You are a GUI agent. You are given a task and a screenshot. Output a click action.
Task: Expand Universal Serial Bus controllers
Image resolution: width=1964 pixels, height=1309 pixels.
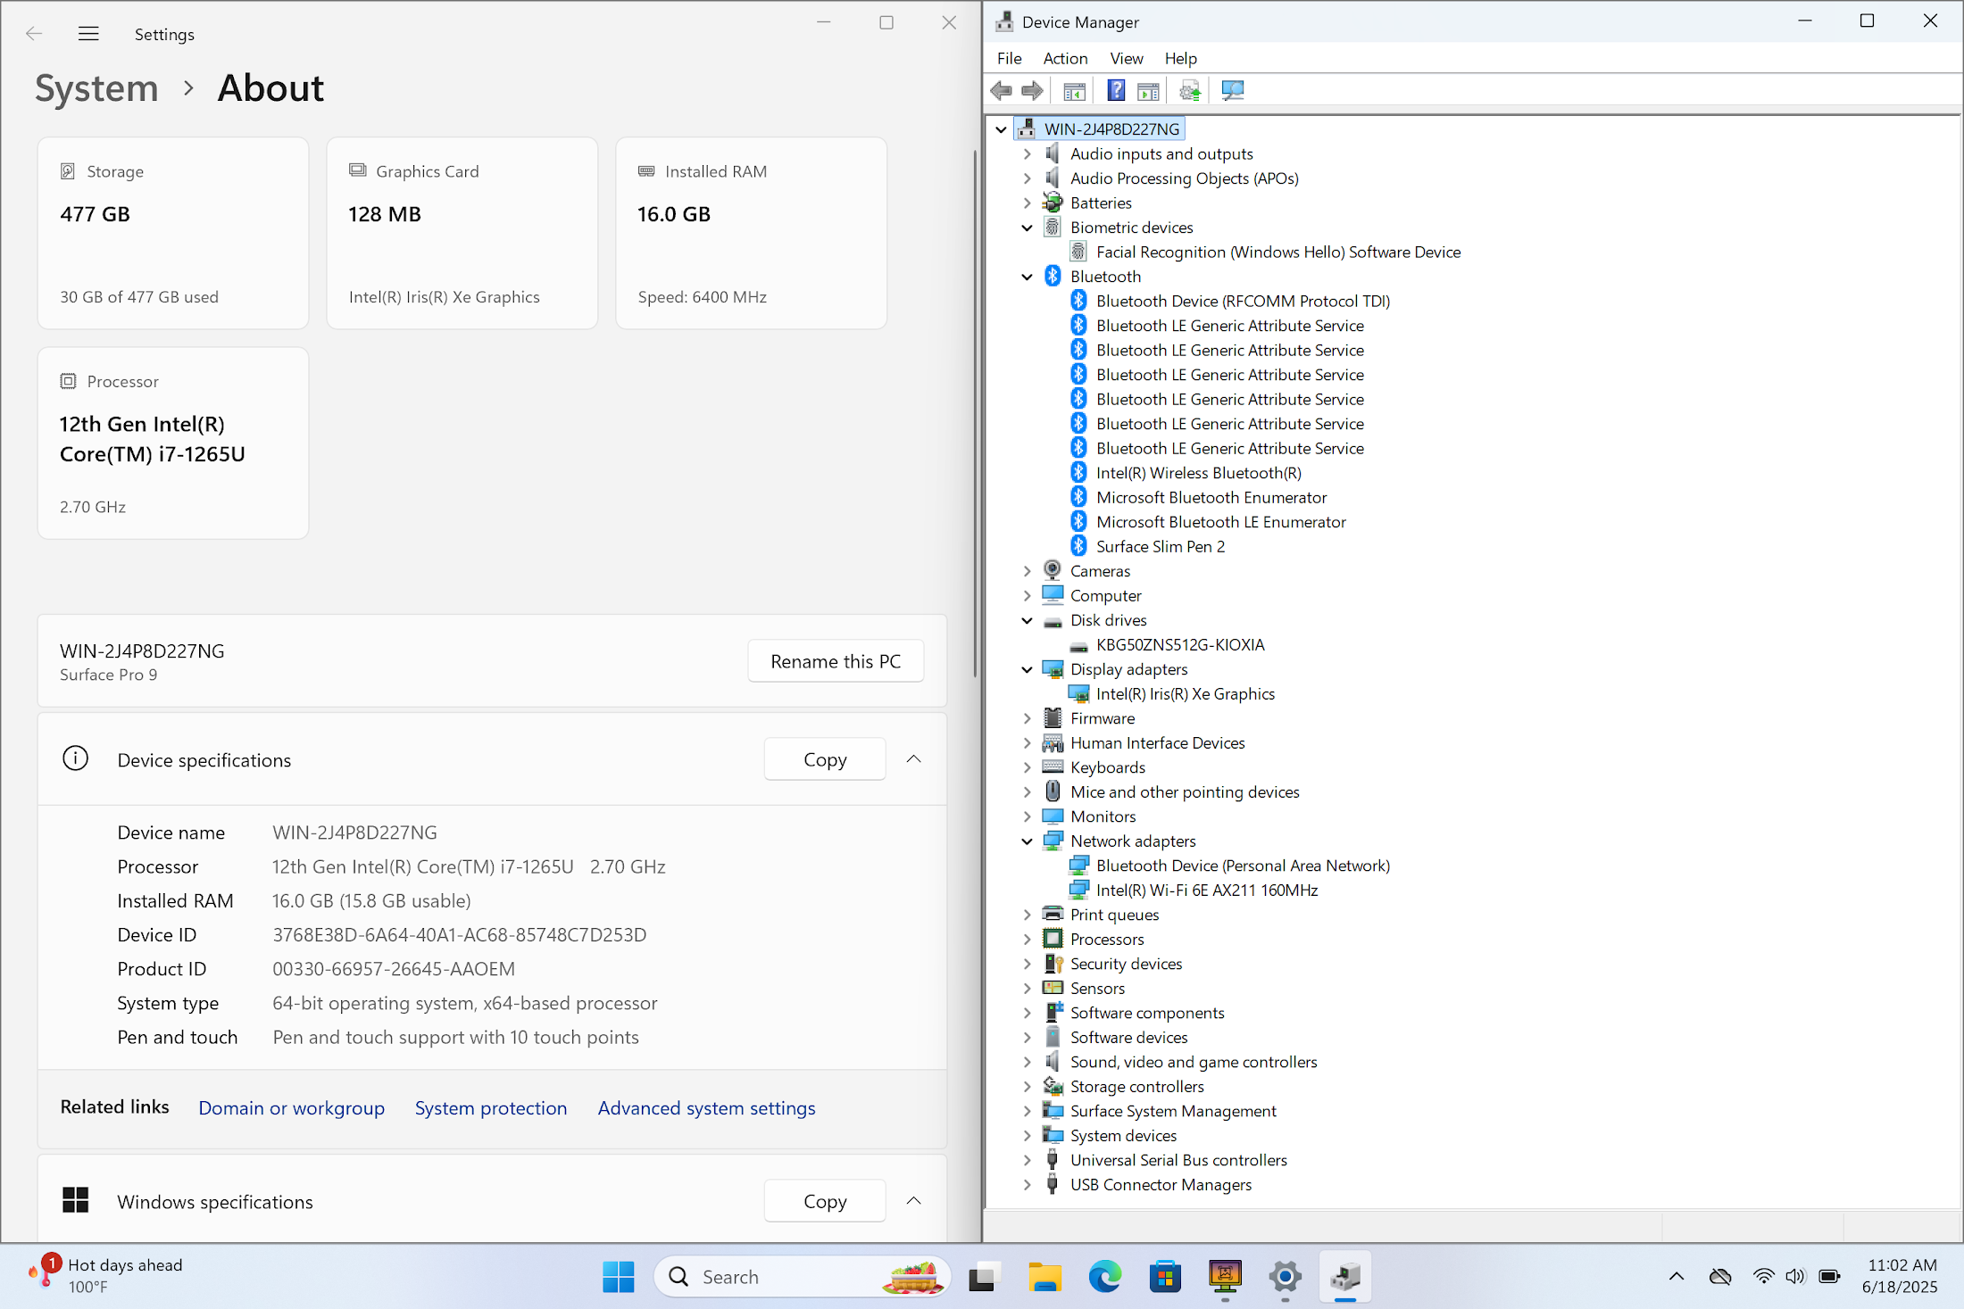pos(1027,1160)
